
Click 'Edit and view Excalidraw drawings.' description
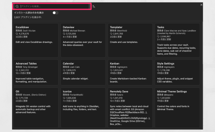(x=34, y=42)
